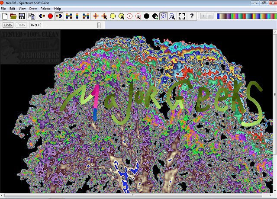
Task: Open a file with the folder icon
Action: click(13, 16)
